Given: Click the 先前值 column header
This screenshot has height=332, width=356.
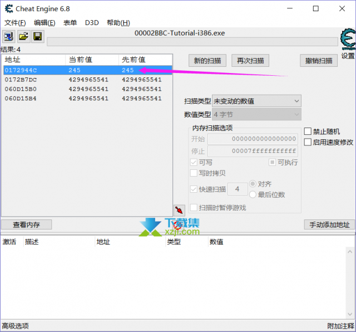Looking at the screenshot, I should [145, 60].
